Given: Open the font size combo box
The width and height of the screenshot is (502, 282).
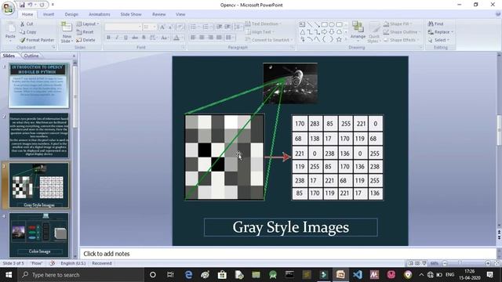Looking at the screenshot, I should tap(150, 27).
